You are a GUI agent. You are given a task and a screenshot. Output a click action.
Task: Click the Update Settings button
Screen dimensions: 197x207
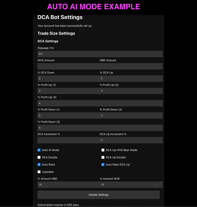point(99,195)
